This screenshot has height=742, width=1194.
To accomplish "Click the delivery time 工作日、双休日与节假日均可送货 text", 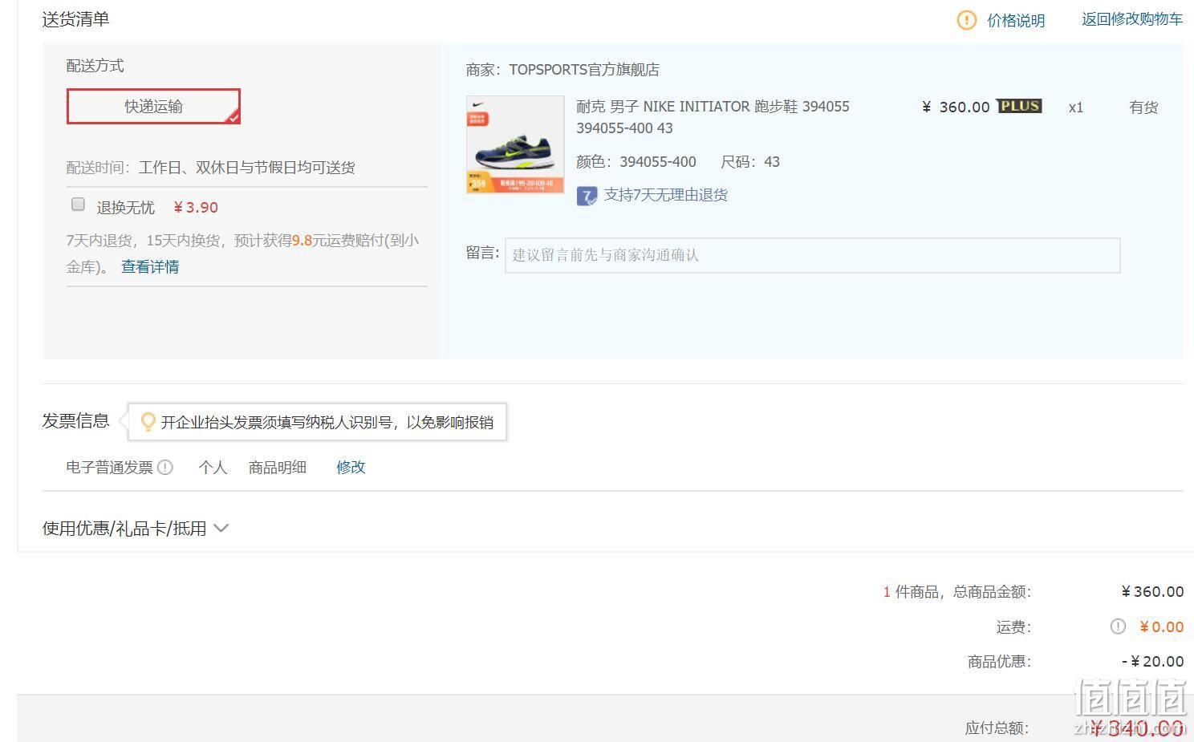I will [246, 168].
